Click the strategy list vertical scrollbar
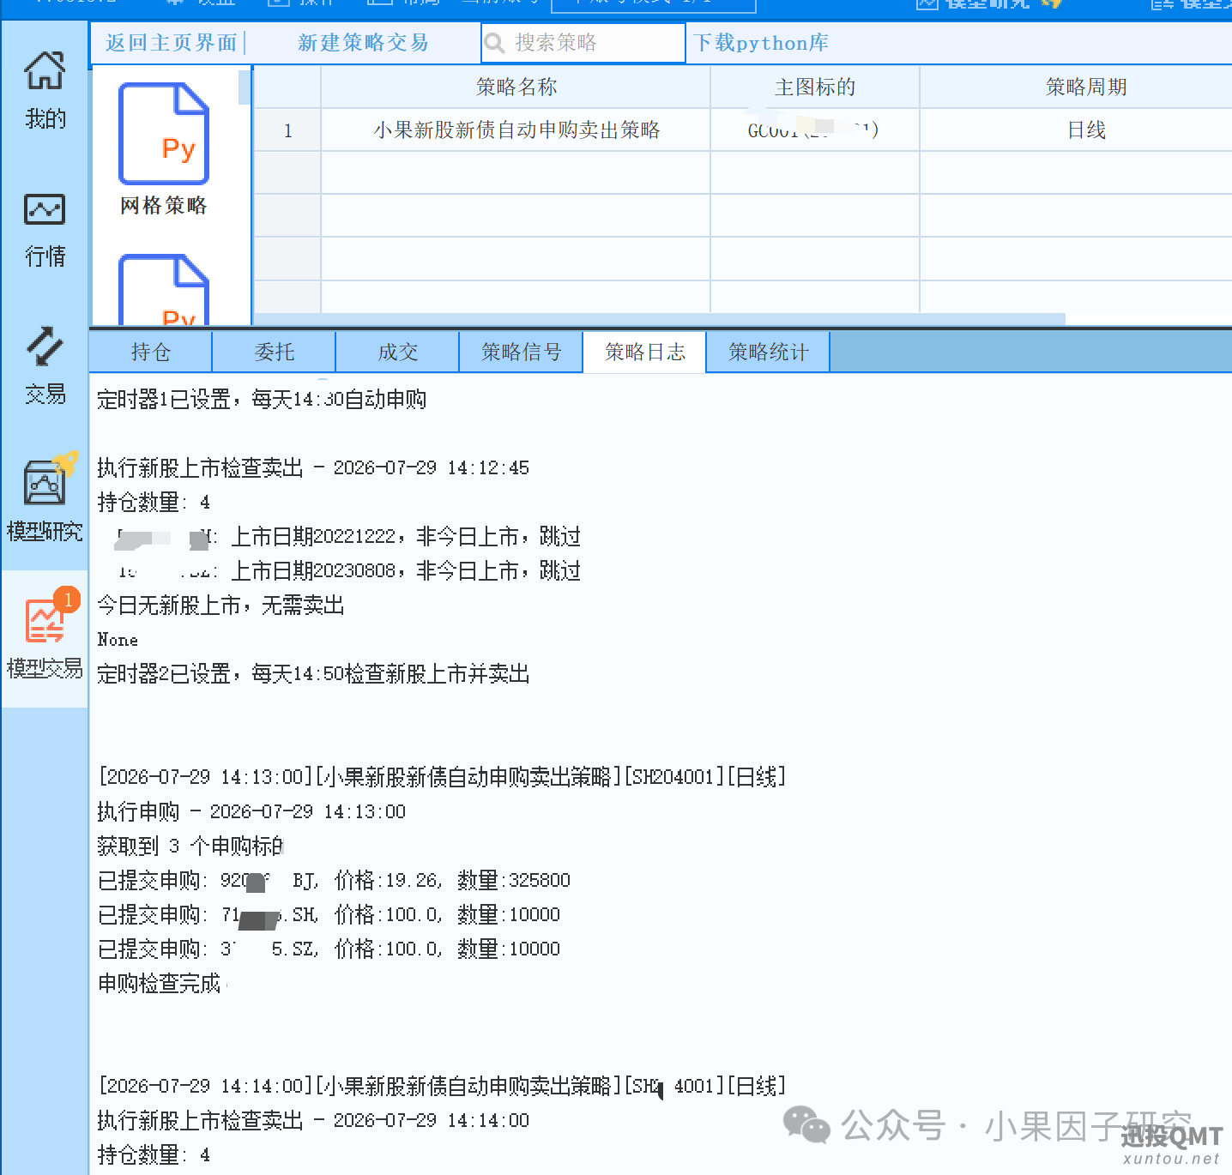Viewport: 1232px width, 1175px height. click(245, 87)
